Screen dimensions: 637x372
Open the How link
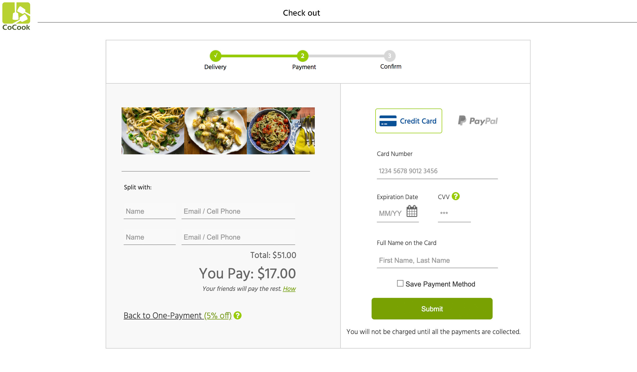coord(289,289)
